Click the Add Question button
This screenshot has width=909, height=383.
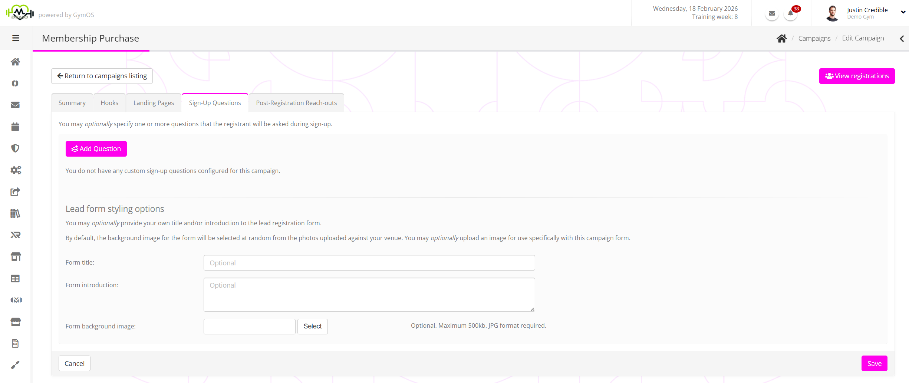pos(96,149)
